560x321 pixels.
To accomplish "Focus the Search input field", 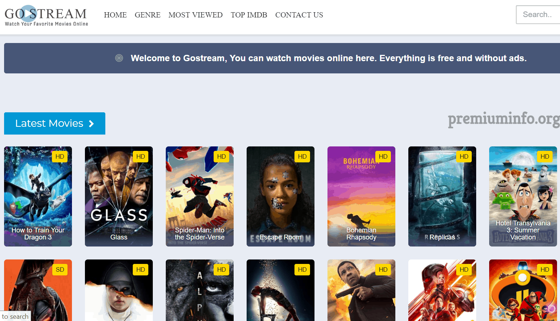I will pos(538,15).
